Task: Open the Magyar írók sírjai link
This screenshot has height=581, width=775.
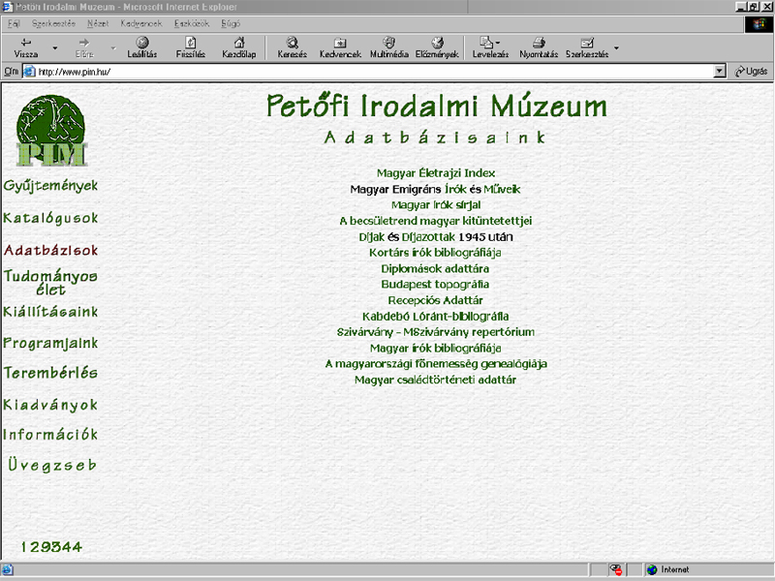Action: click(x=435, y=204)
